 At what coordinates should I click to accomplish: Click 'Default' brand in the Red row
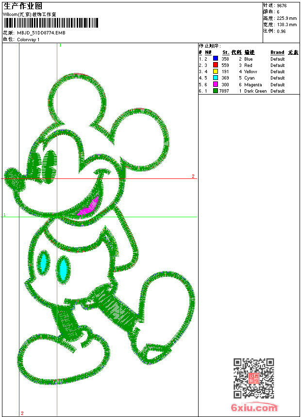point(278,65)
